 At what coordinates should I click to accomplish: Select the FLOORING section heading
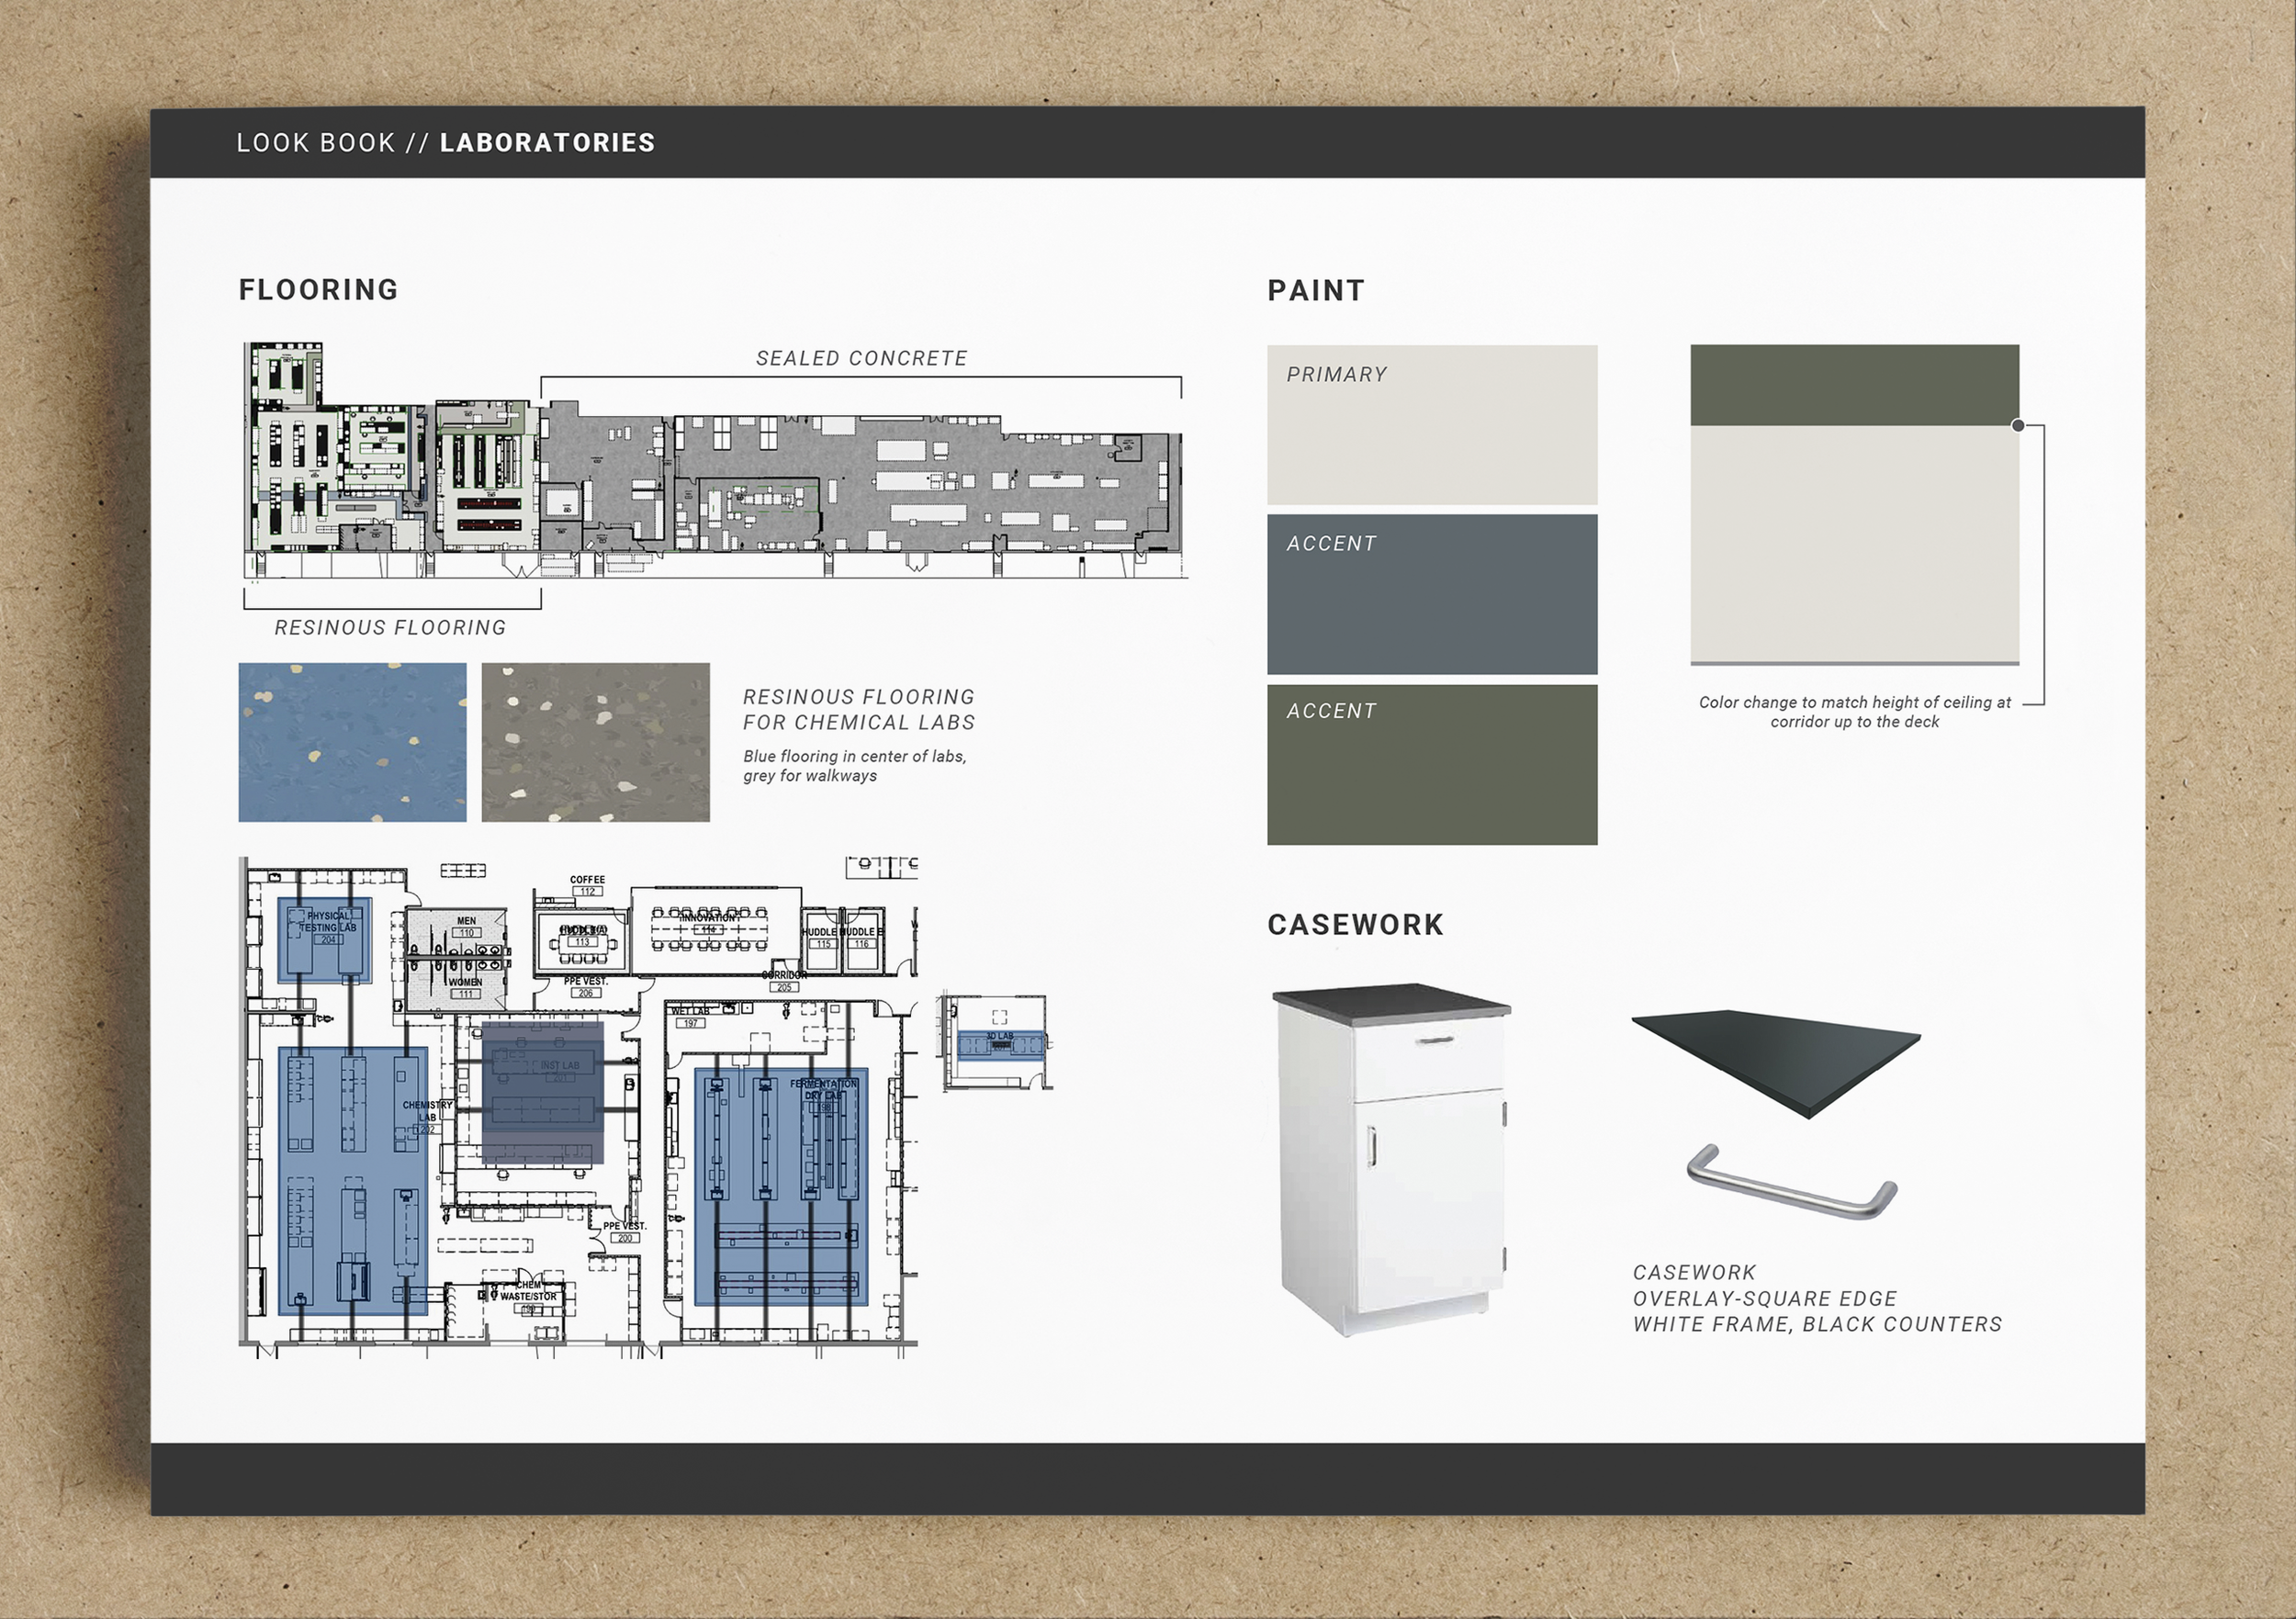pos(318,290)
